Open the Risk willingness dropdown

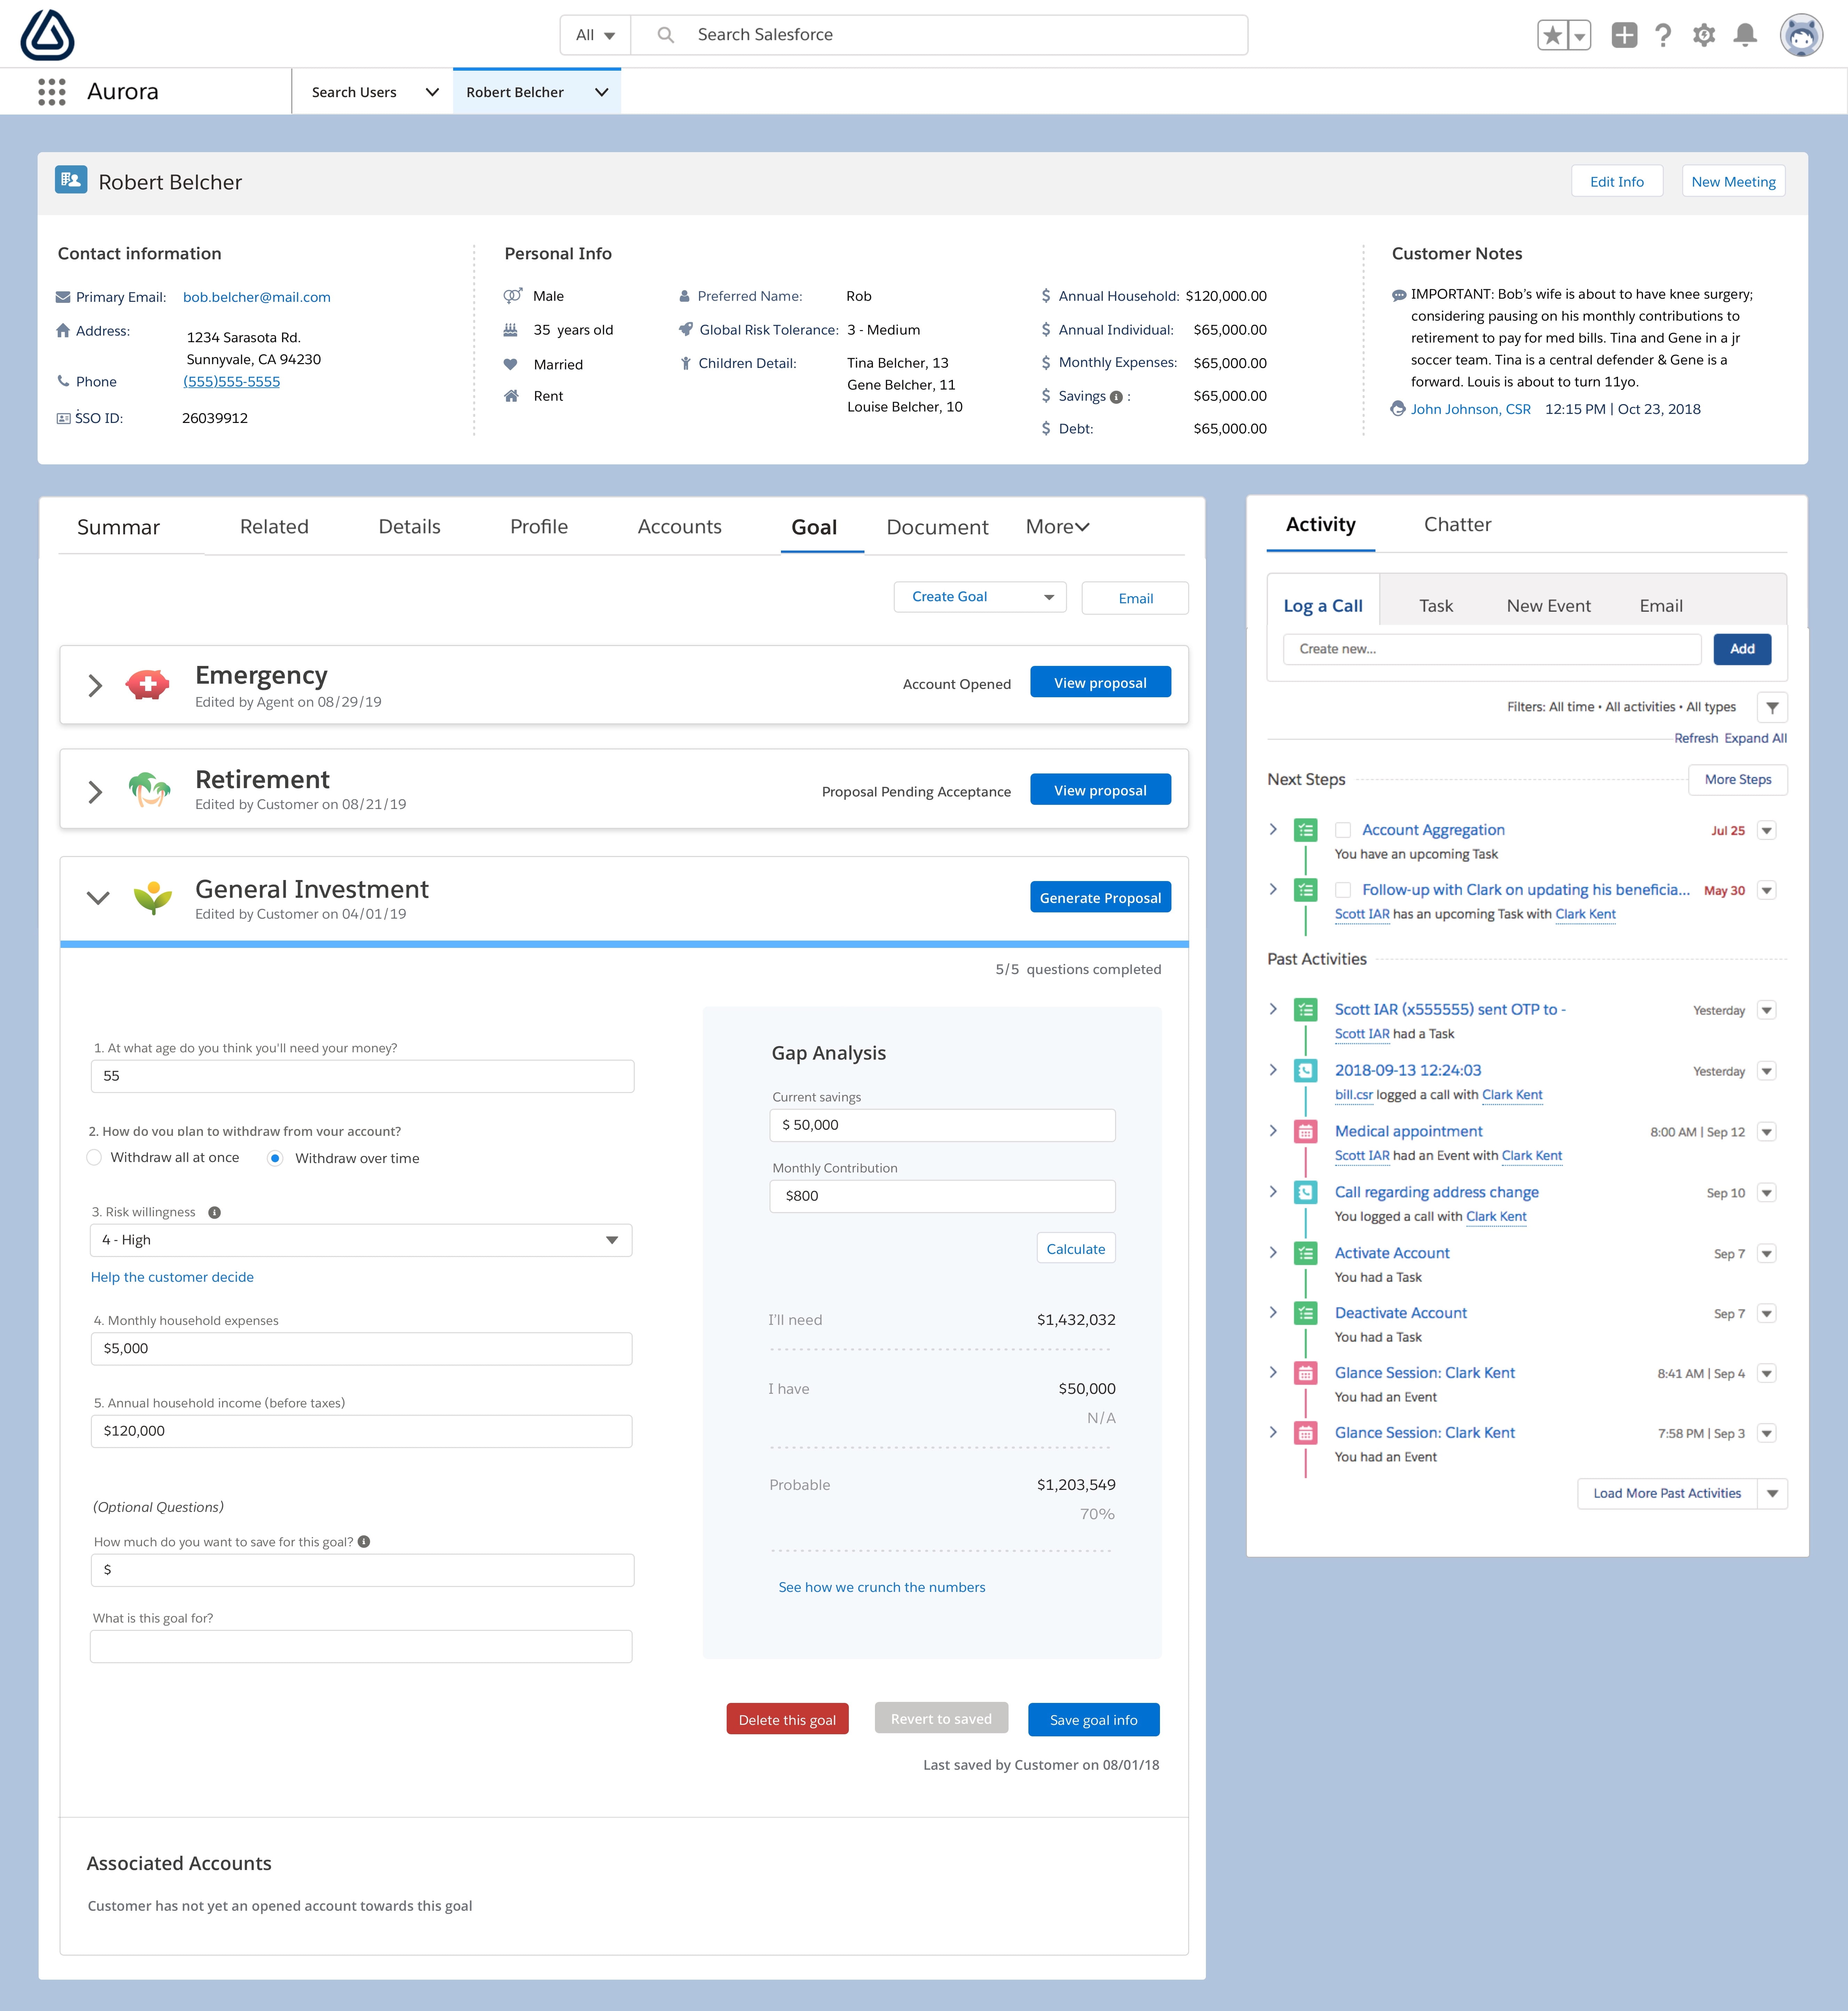pyautogui.click(x=361, y=1240)
